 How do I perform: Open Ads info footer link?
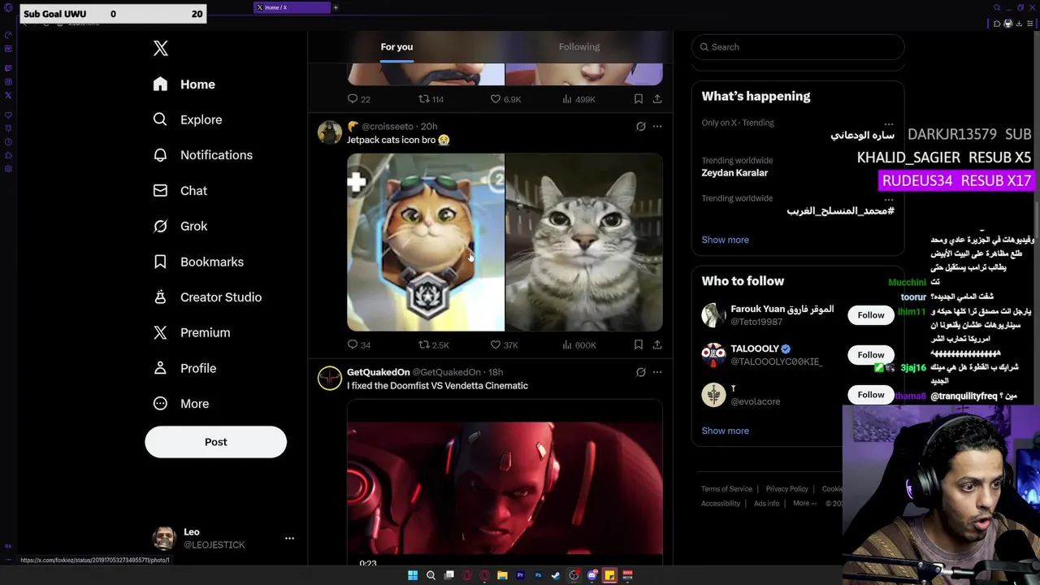point(766,504)
